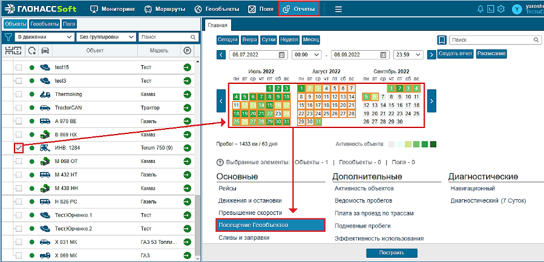Open the console terminal icon
This screenshot has height=262, width=544.
coord(491,9)
